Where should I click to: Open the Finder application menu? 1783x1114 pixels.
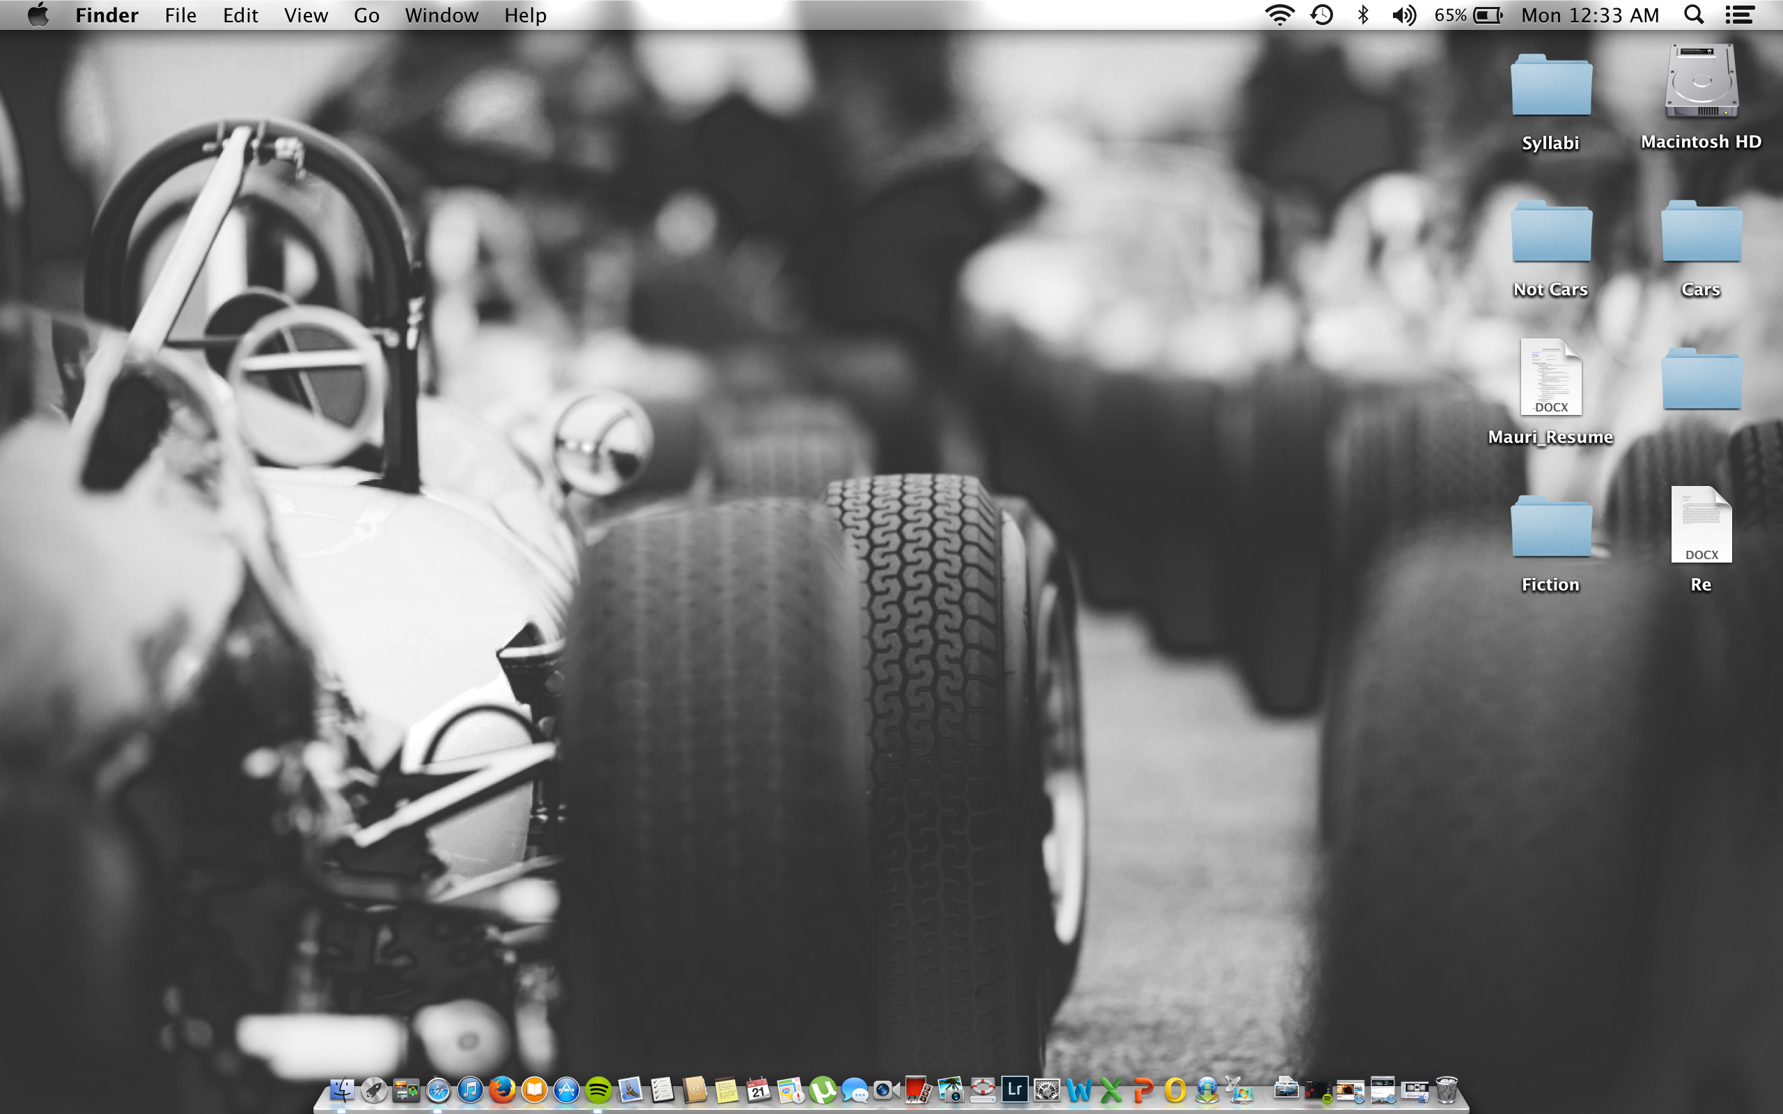point(107,15)
